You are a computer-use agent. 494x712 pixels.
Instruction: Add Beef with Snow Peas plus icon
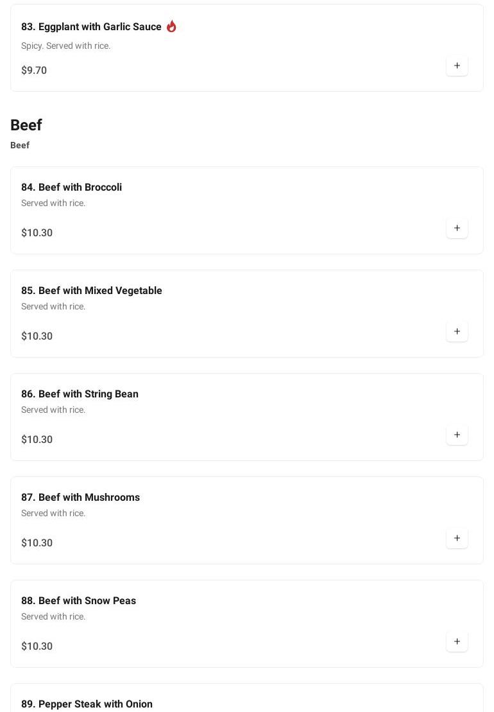[x=457, y=641]
